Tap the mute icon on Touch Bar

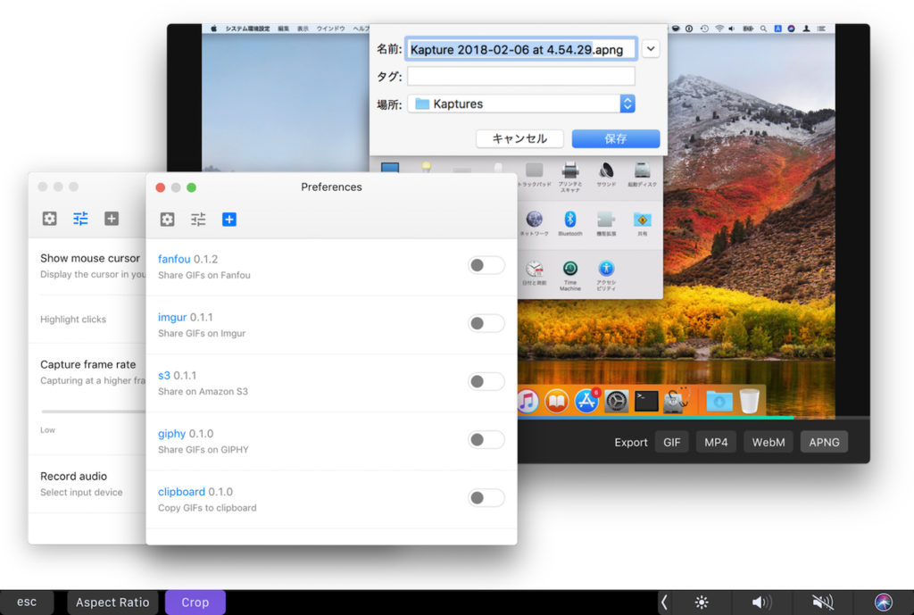point(822,603)
